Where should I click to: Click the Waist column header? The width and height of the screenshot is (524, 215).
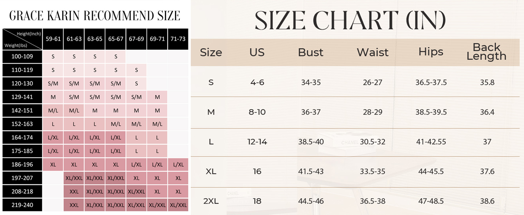pyautogui.click(x=372, y=52)
